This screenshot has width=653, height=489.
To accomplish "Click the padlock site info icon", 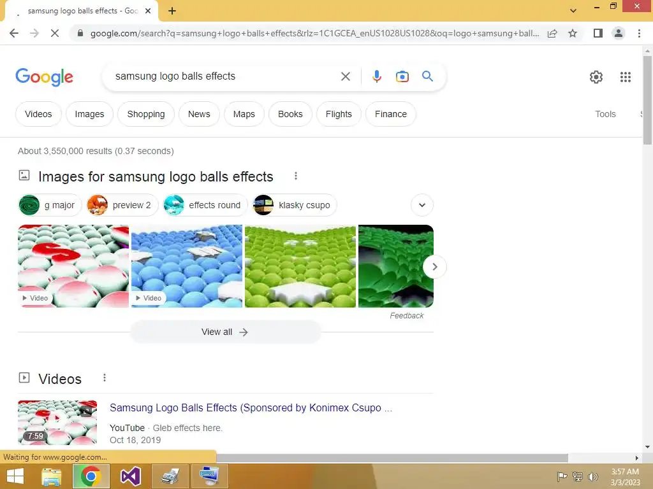I will point(80,33).
